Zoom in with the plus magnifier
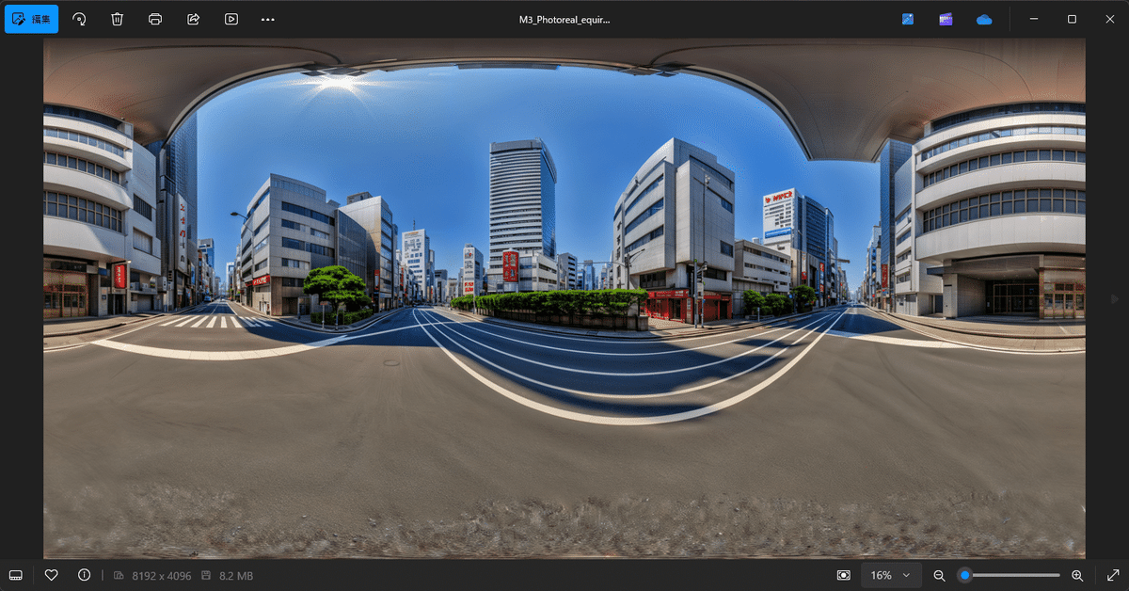1129x591 pixels. click(1077, 575)
